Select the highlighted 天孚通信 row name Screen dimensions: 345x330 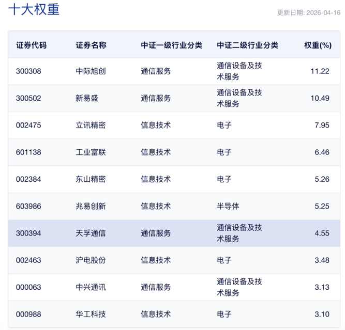(91, 233)
